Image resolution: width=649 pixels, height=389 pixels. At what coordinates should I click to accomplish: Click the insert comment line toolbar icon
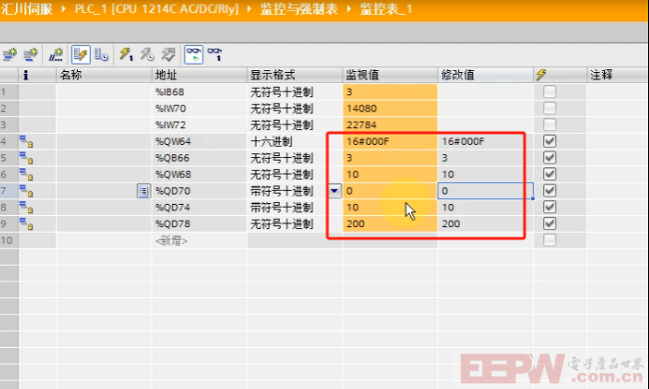tap(56, 54)
